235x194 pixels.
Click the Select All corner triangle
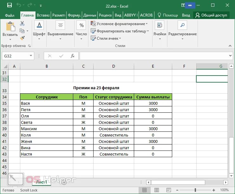pyautogui.click(x=5, y=66)
